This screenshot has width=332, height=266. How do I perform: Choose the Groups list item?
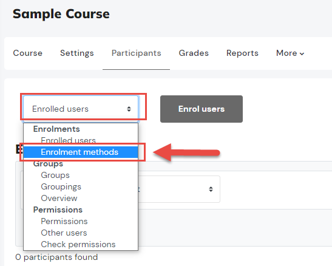(55, 175)
